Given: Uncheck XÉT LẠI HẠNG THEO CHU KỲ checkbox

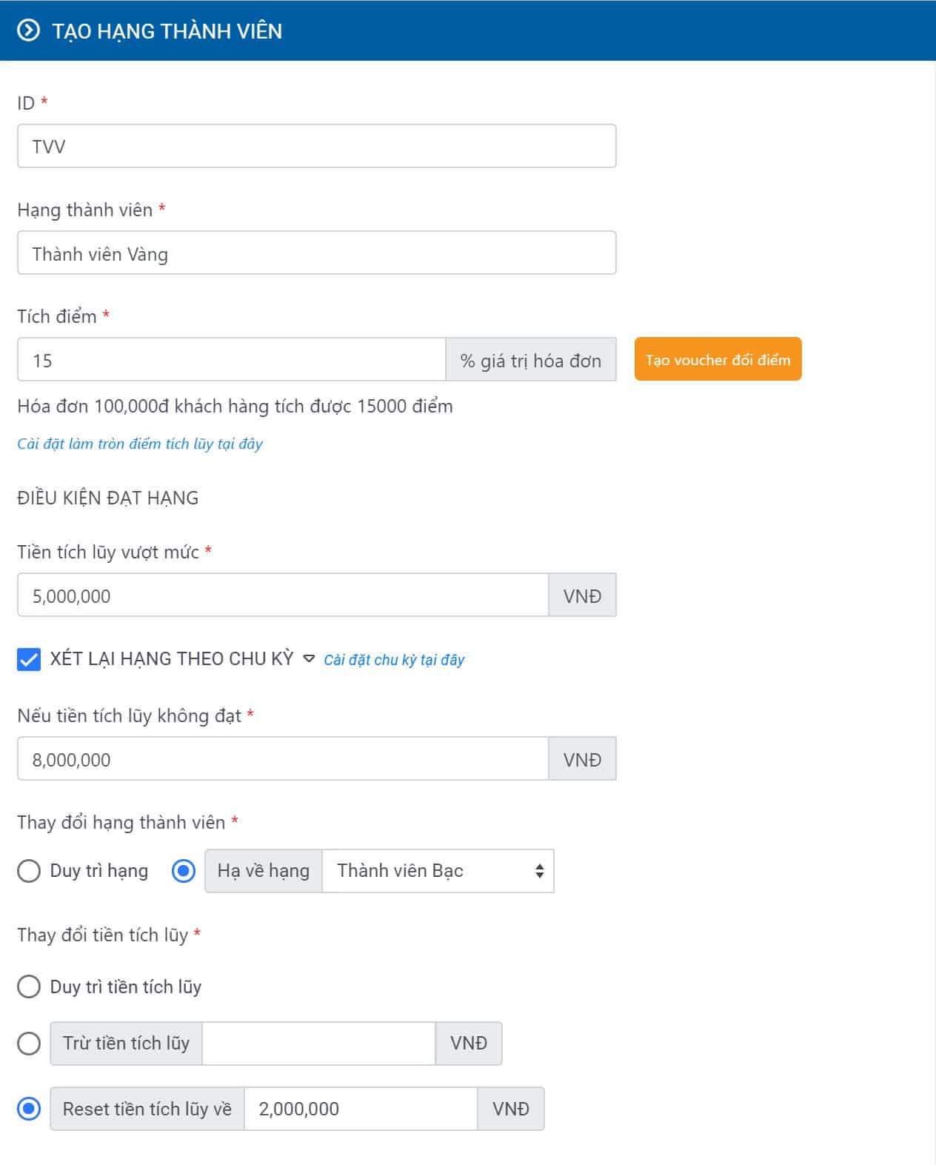Looking at the screenshot, I should (x=29, y=659).
